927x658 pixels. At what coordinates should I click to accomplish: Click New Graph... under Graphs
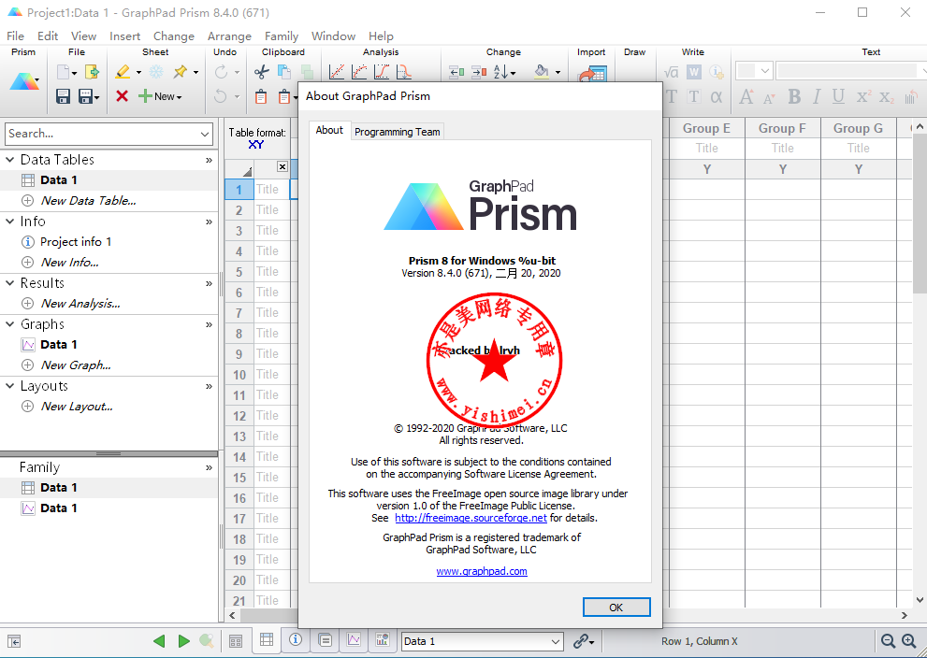(x=76, y=365)
